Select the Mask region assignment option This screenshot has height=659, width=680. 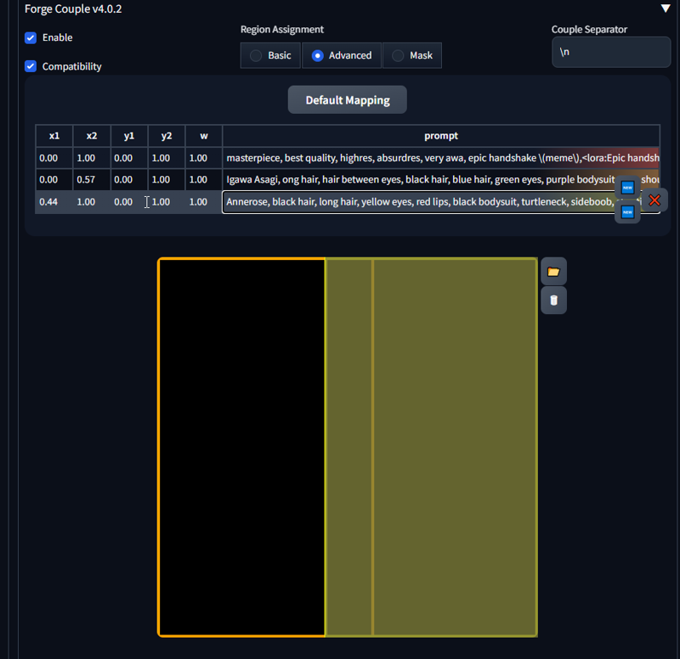[x=412, y=55]
